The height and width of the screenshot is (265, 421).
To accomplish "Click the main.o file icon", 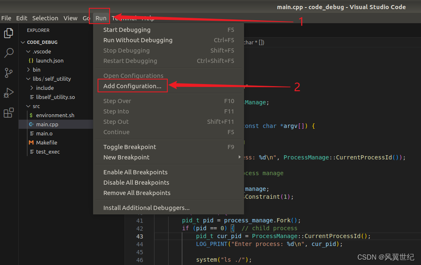I will tap(32, 134).
